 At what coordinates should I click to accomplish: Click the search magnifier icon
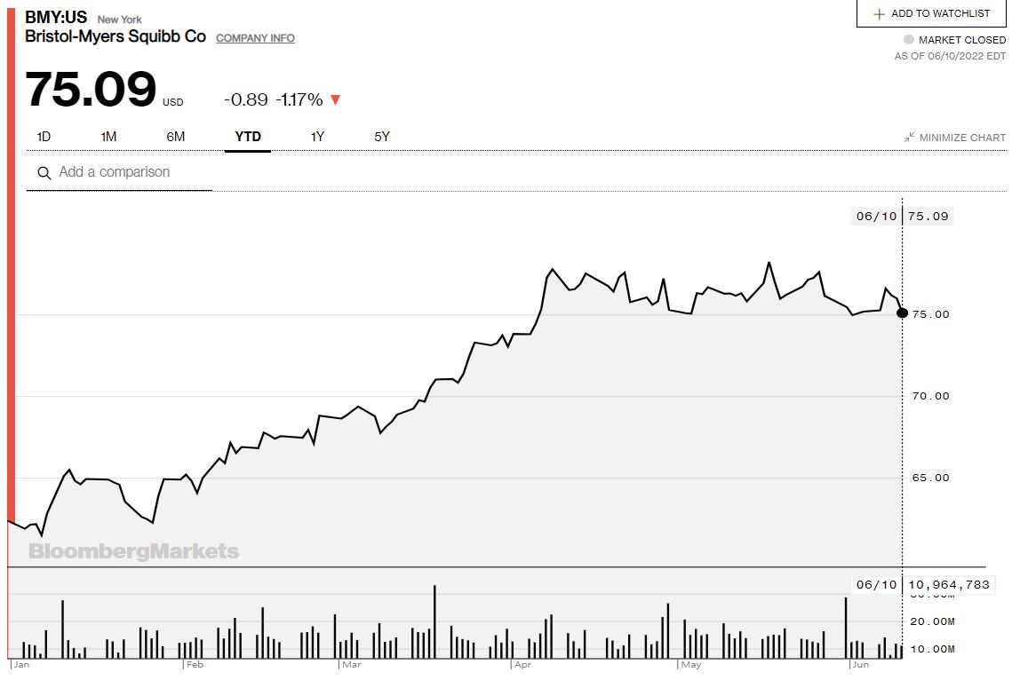click(x=44, y=173)
